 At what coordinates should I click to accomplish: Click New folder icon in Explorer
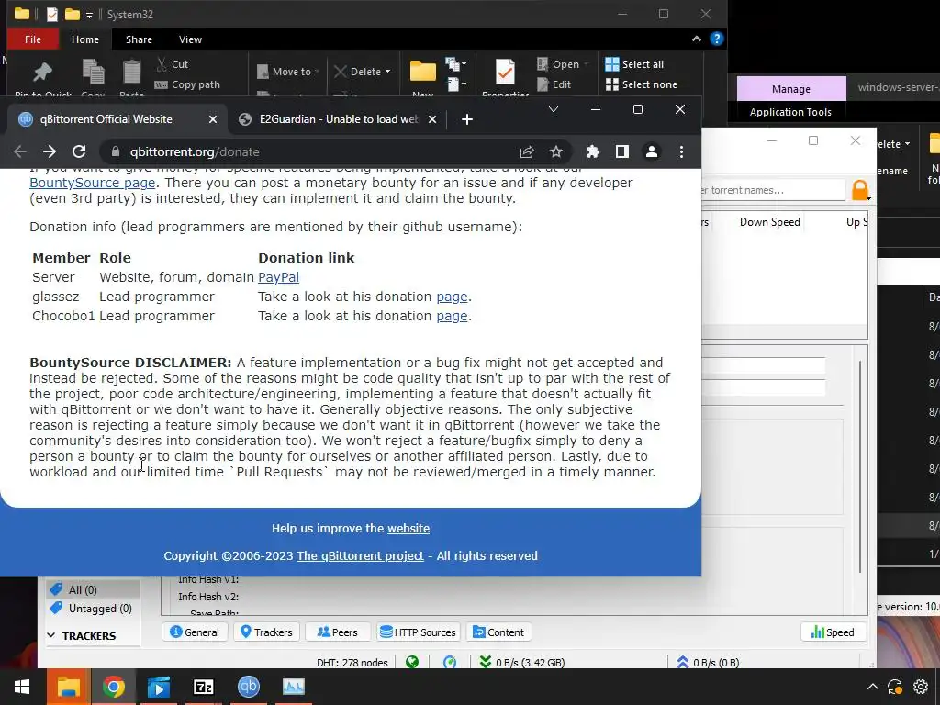point(422,73)
